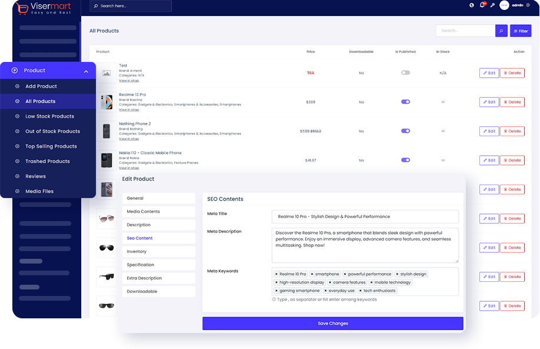
Task: Click the wrench icon in the header
Action: coord(492,5)
